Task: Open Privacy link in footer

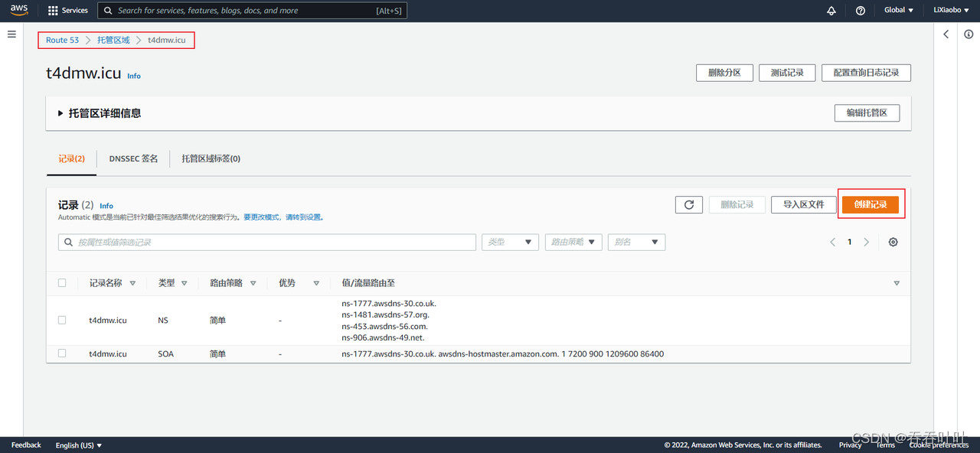Action: point(850,445)
